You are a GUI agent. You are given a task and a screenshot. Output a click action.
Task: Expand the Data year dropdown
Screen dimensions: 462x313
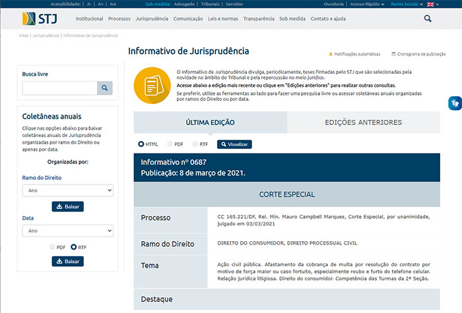(67, 231)
